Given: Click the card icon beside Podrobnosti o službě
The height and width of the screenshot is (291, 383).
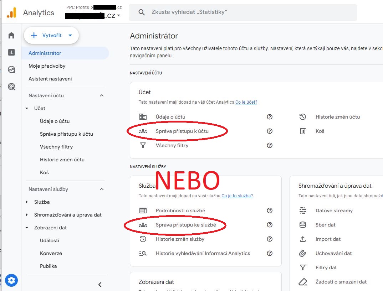Looking at the screenshot, I should pyautogui.click(x=143, y=211).
